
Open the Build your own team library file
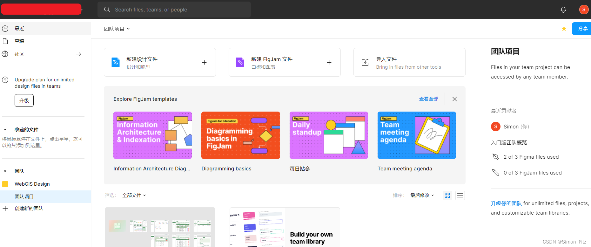pyautogui.click(x=285, y=227)
